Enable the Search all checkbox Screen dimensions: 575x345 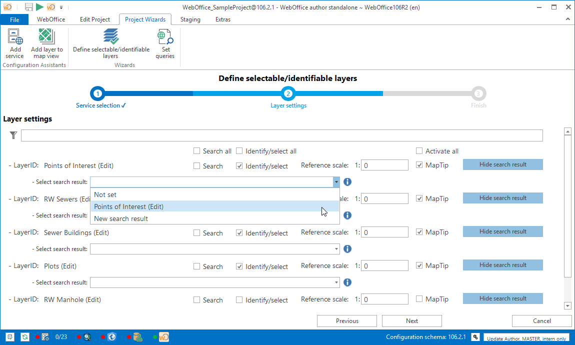(x=197, y=151)
